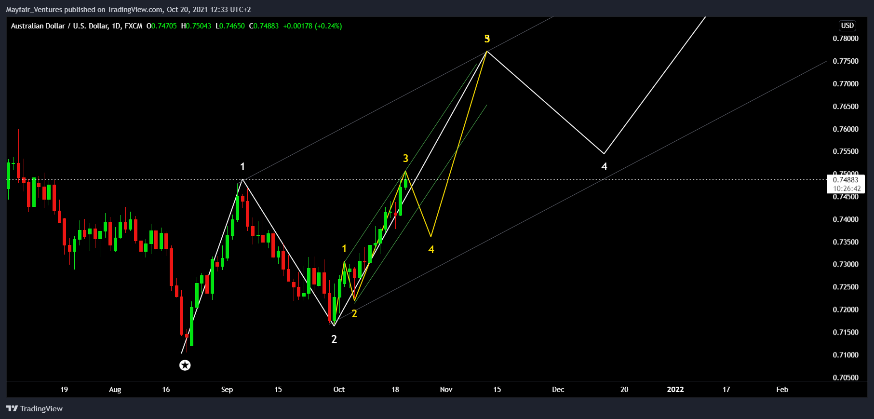Select the yellow wave label 2
Screen dimensions: 874x419
(354, 314)
